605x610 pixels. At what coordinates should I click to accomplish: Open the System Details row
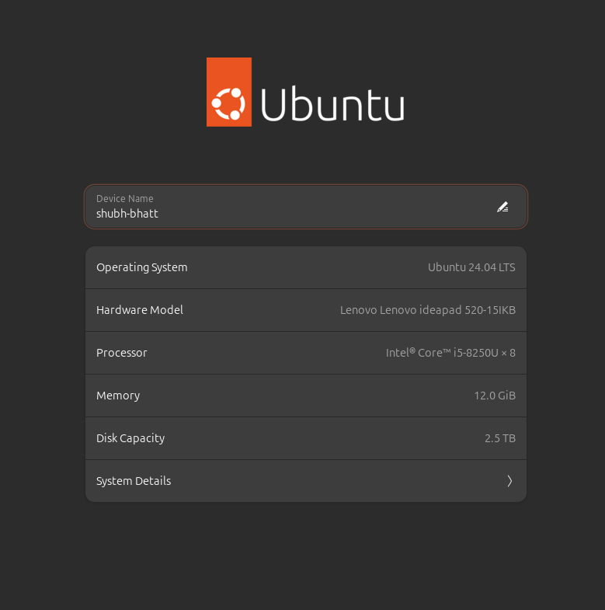coord(306,481)
